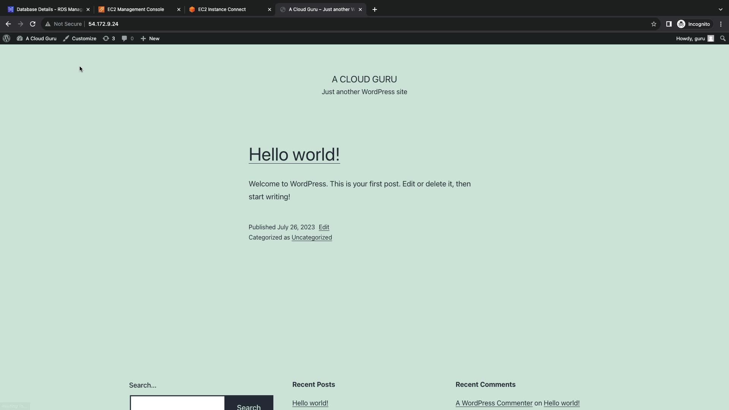This screenshot has height=410, width=729.
Task: Click the Edit link beside publish date
Action: (x=324, y=227)
